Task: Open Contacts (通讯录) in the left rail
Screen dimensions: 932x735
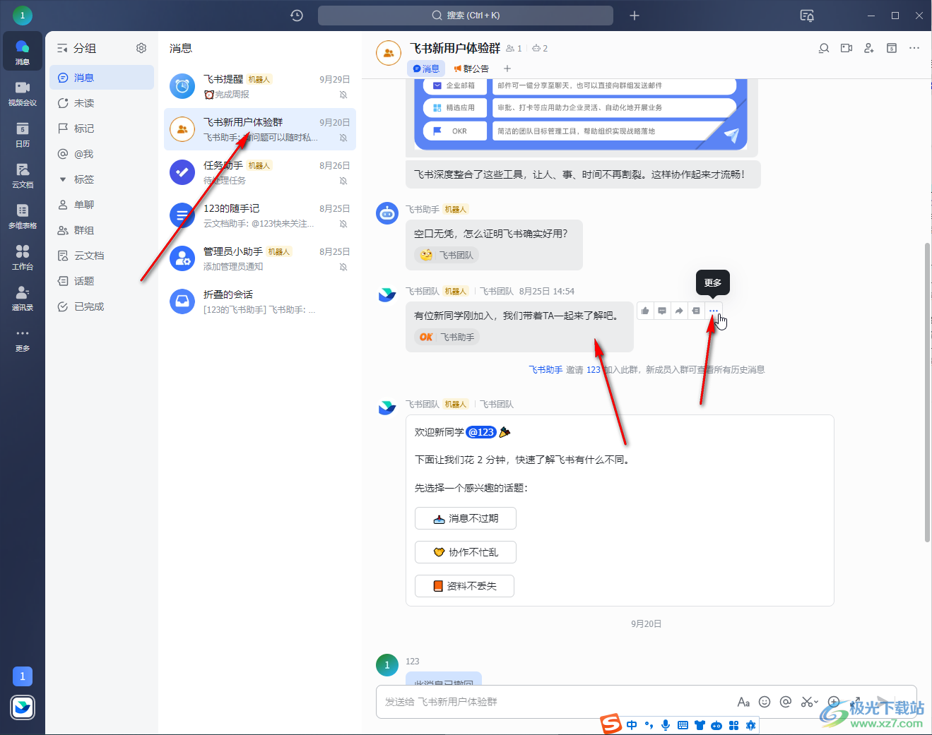Action: click(23, 298)
